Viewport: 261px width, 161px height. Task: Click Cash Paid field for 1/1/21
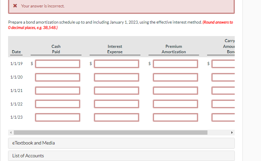(58, 91)
